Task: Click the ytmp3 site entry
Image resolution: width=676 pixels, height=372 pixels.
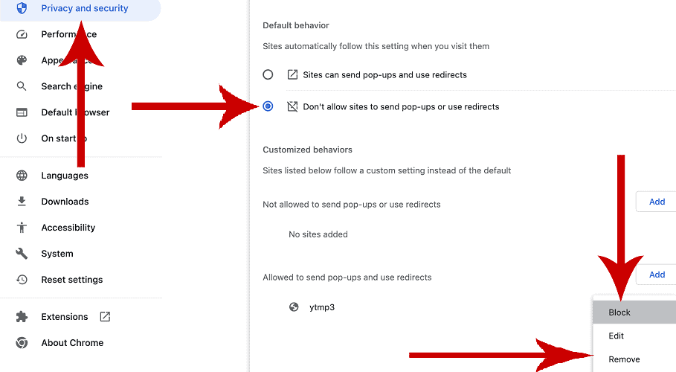Action: click(321, 307)
